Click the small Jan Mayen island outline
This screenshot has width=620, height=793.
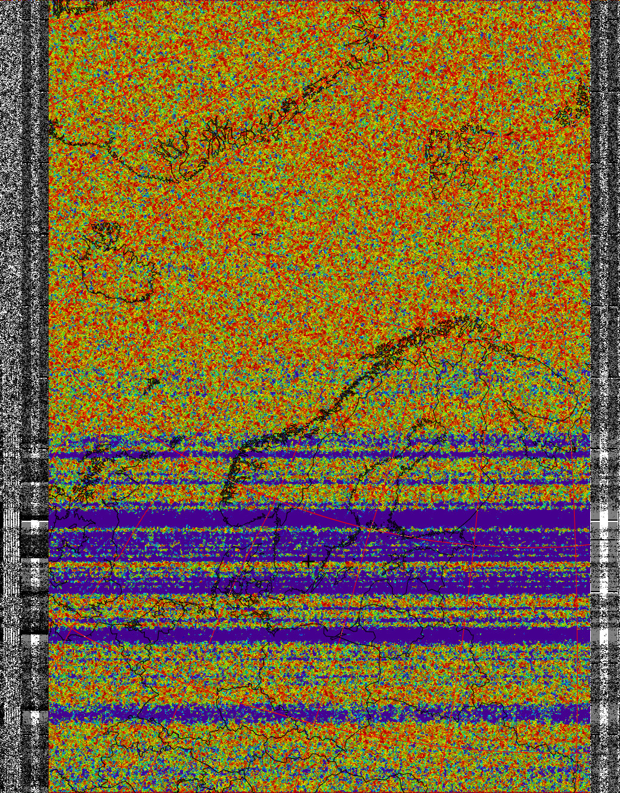pyautogui.click(x=256, y=234)
